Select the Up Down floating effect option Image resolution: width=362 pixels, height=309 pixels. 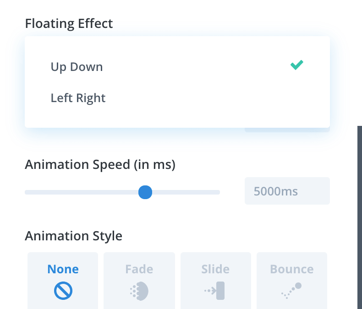coord(77,67)
